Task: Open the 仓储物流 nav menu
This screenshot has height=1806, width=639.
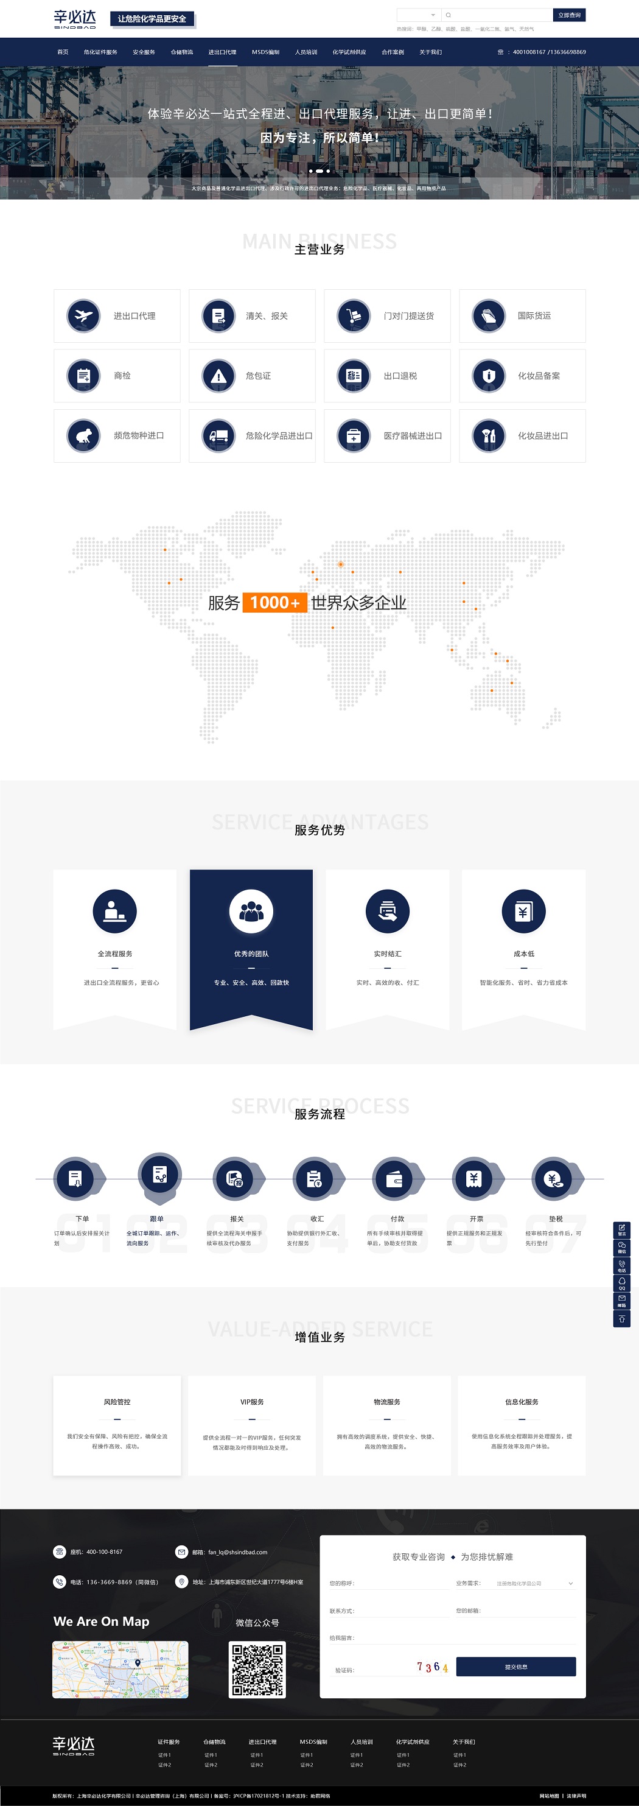Action: [182, 52]
